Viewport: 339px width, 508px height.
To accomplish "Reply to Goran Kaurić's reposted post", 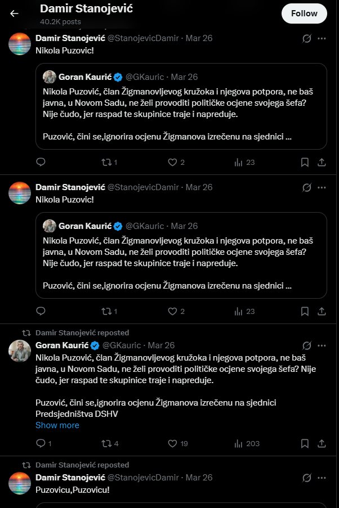I will click(x=41, y=443).
